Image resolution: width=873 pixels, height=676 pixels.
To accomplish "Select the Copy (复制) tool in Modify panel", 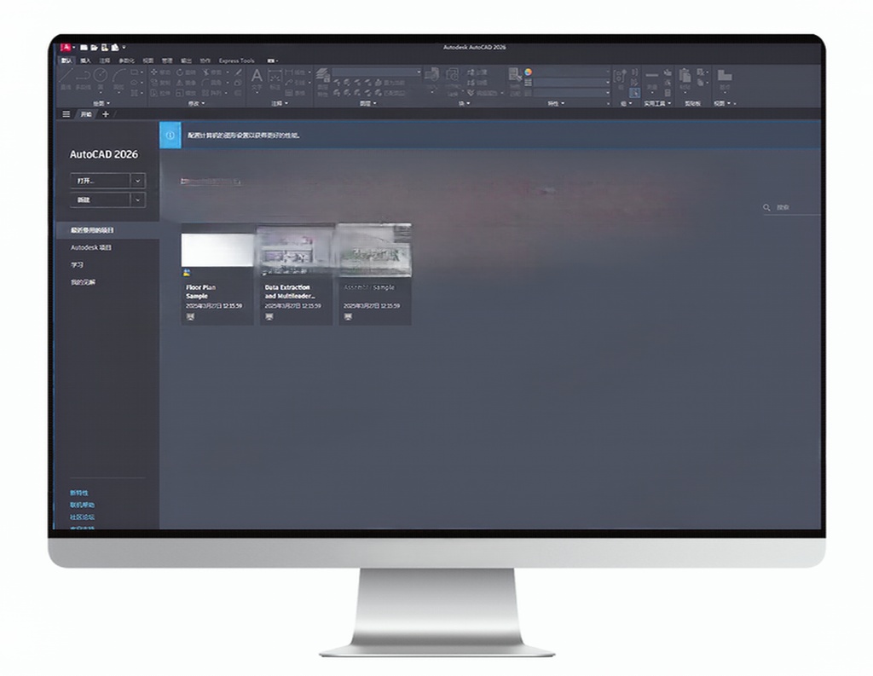I will (x=161, y=83).
